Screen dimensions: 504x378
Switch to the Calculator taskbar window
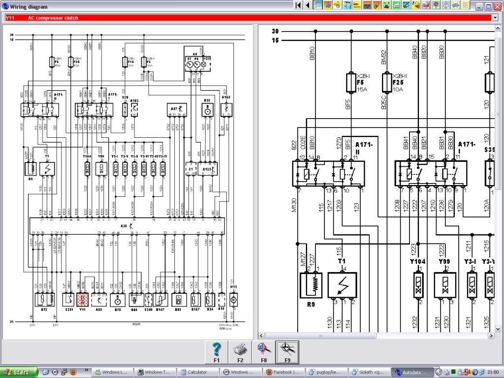click(x=198, y=372)
